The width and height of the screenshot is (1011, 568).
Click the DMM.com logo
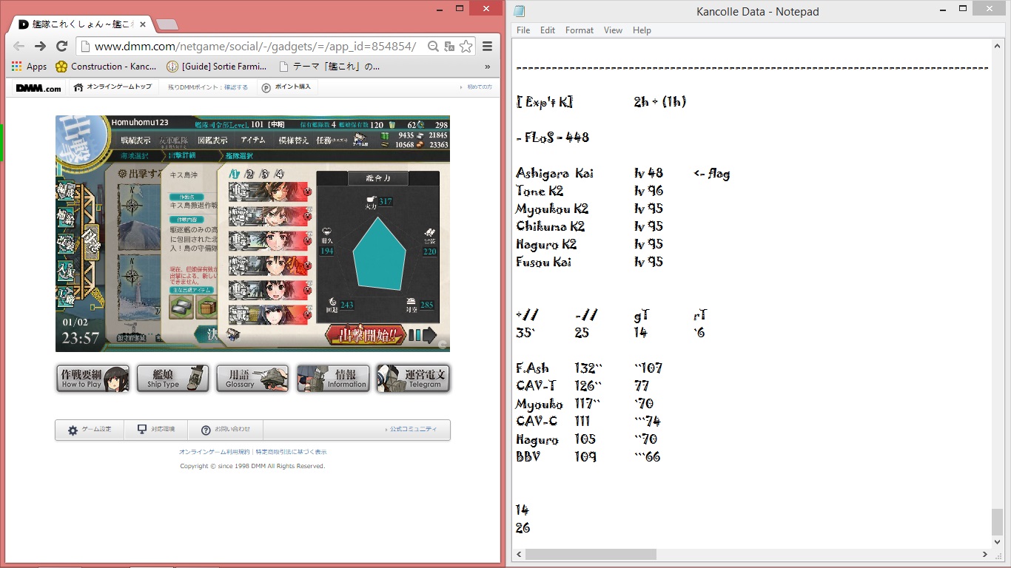pyautogui.click(x=38, y=88)
